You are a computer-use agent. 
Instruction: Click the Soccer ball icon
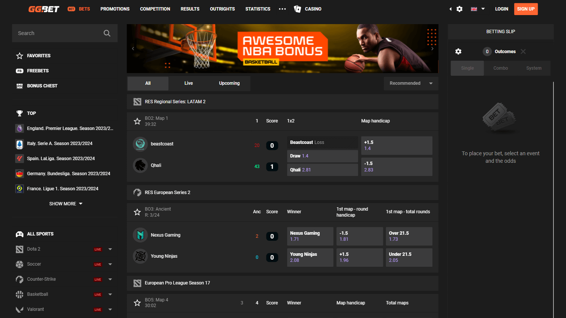coord(20,264)
